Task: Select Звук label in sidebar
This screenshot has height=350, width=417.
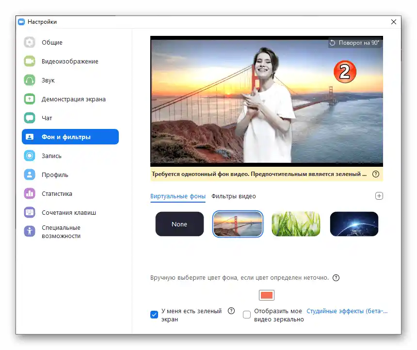Action: coord(48,80)
